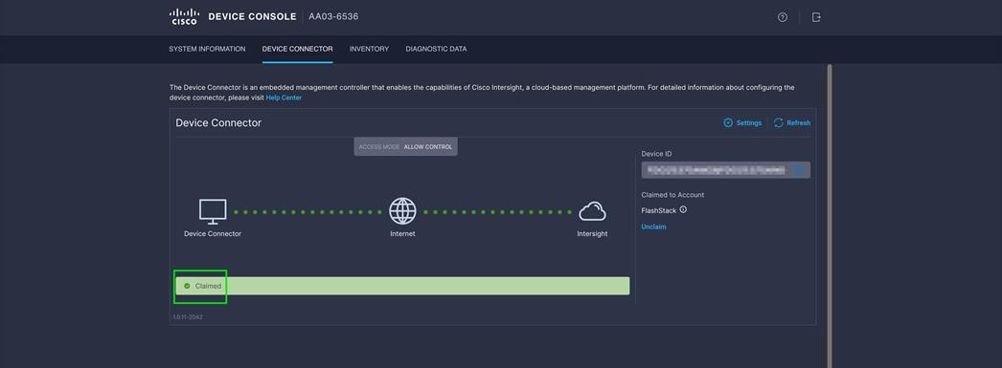Click the Claimed status text
The height and width of the screenshot is (368, 1002).
coord(208,287)
